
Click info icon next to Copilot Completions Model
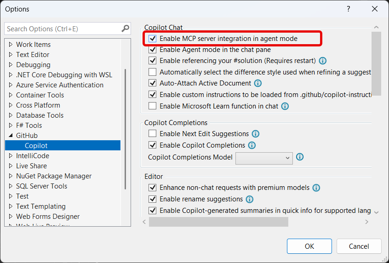point(300,157)
